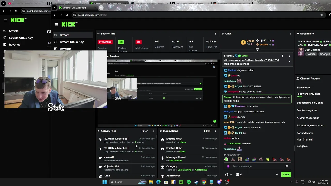Open Host Channel action
The width and height of the screenshot is (331, 186).
pos(304,139)
